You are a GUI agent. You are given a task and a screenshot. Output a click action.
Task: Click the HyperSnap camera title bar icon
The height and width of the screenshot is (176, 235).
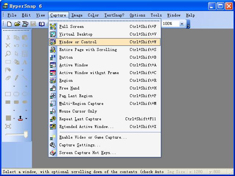point(5,6)
